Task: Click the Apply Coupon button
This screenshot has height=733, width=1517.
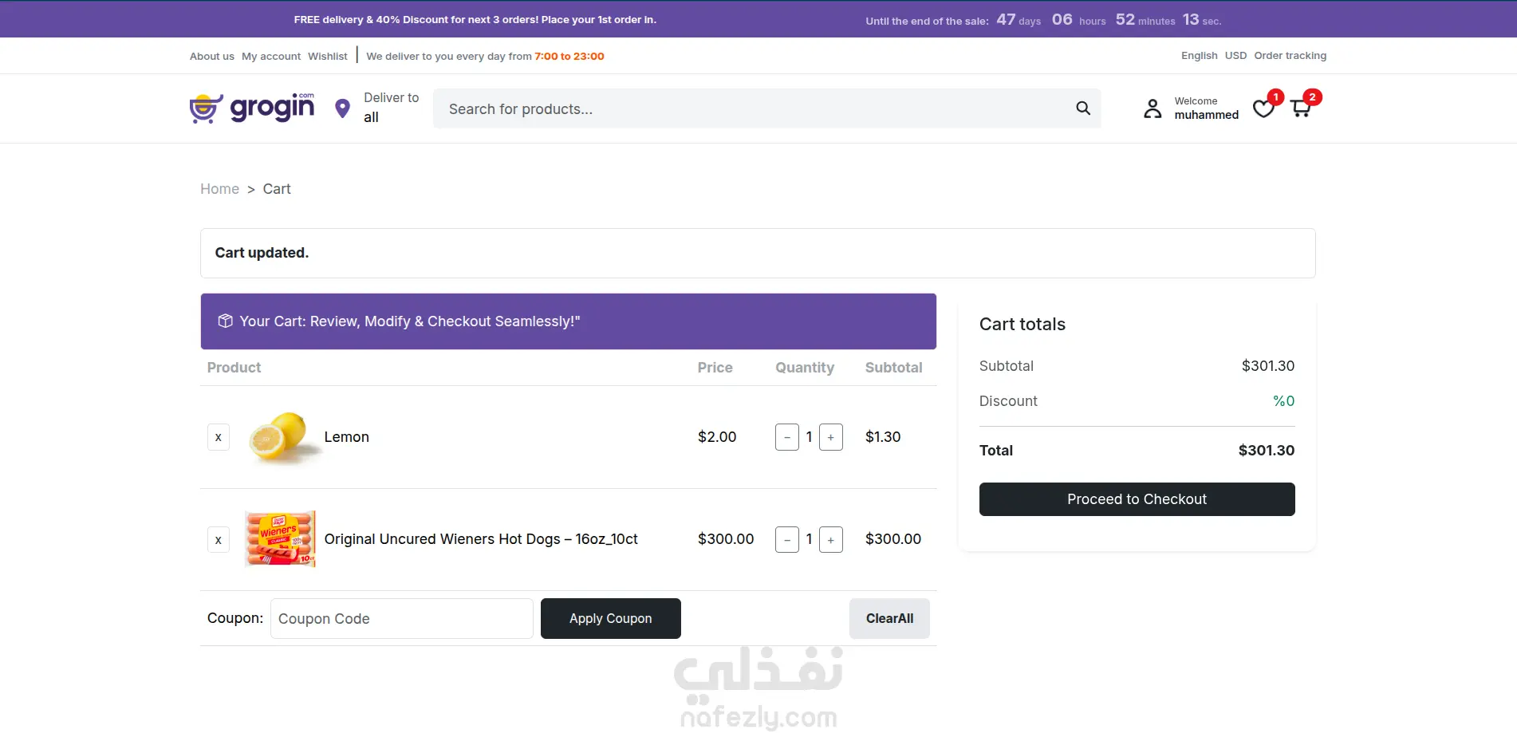Action: [610, 619]
